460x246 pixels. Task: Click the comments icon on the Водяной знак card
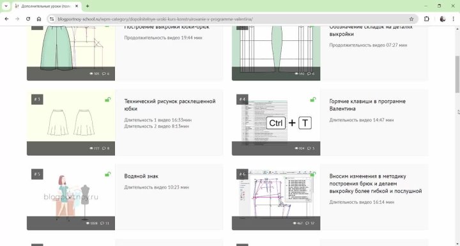(102, 223)
